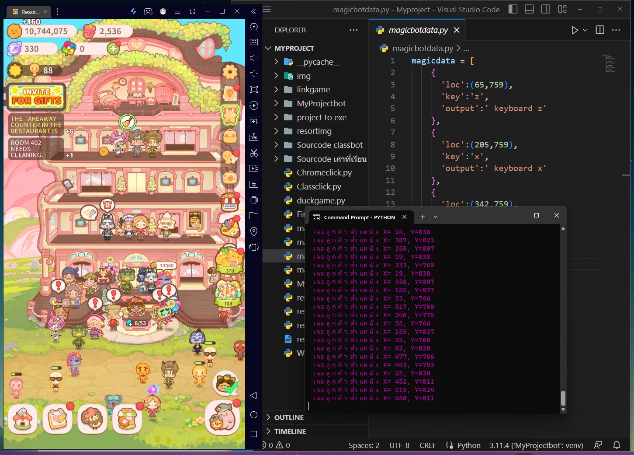
Task: Open the game's house build button
Action: pos(23,418)
